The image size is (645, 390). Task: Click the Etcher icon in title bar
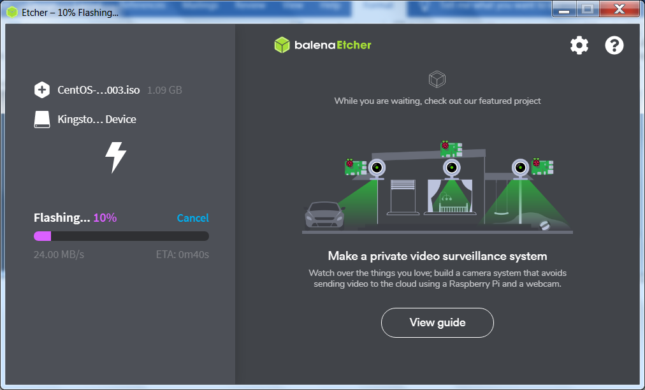click(11, 12)
